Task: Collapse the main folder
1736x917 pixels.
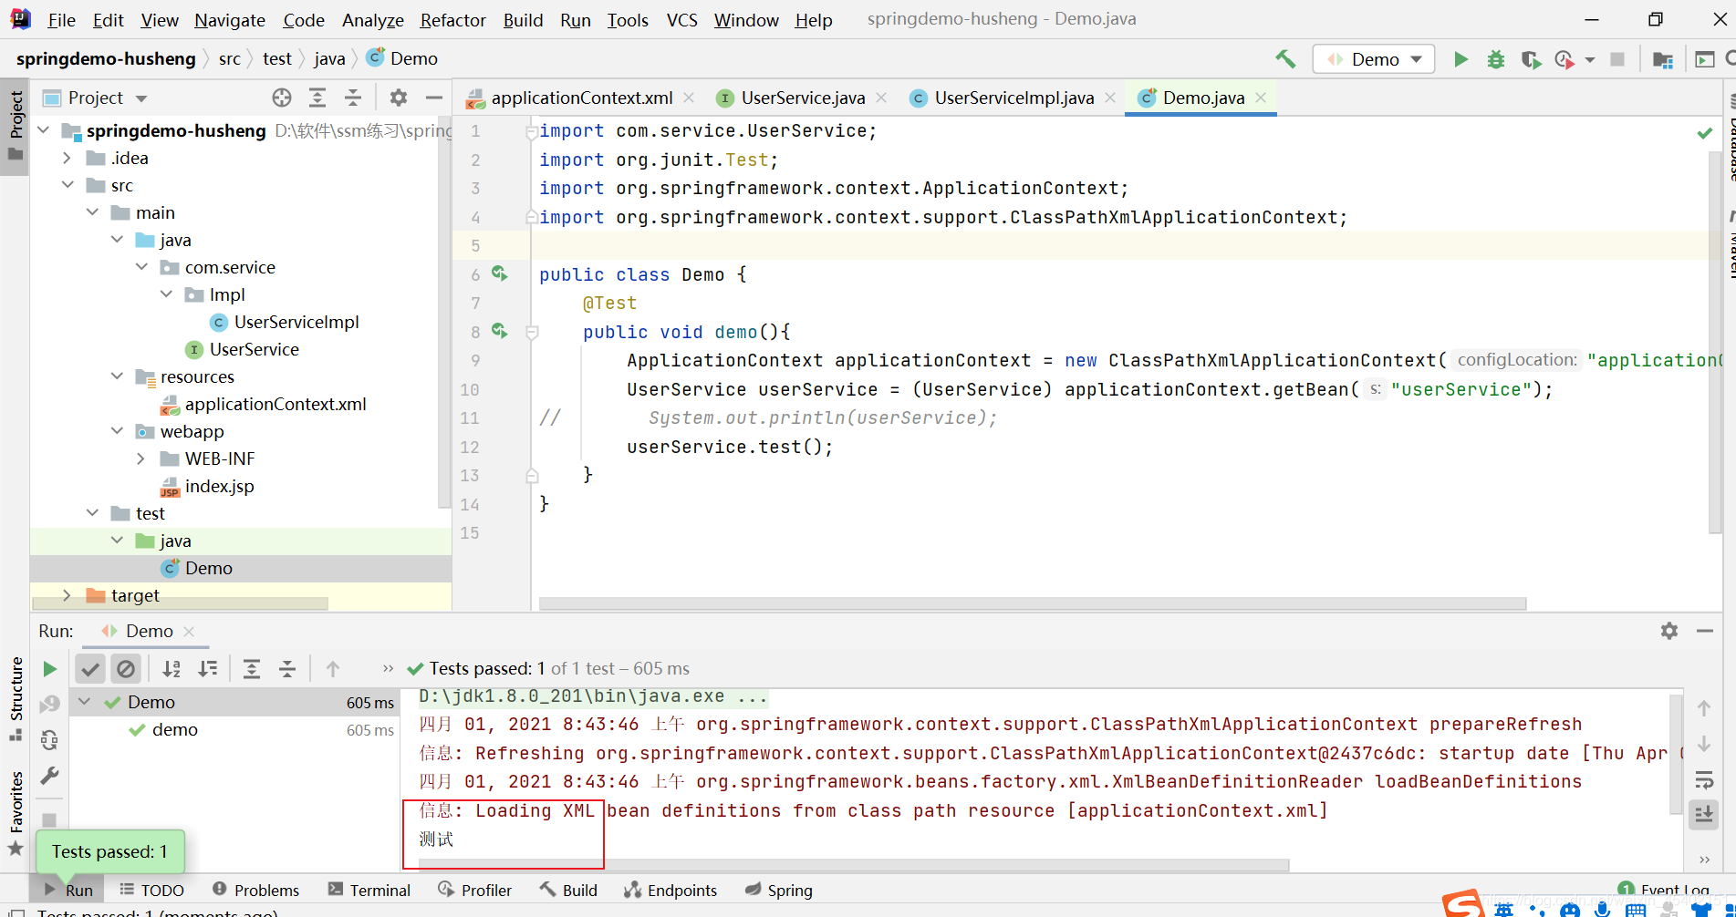Action: pyautogui.click(x=92, y=212)
